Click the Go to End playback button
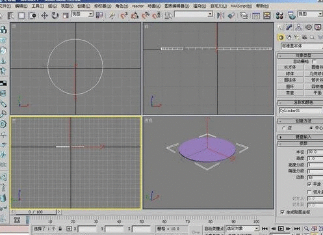This screenshot has width=323, height=235. tap(297, 228)
